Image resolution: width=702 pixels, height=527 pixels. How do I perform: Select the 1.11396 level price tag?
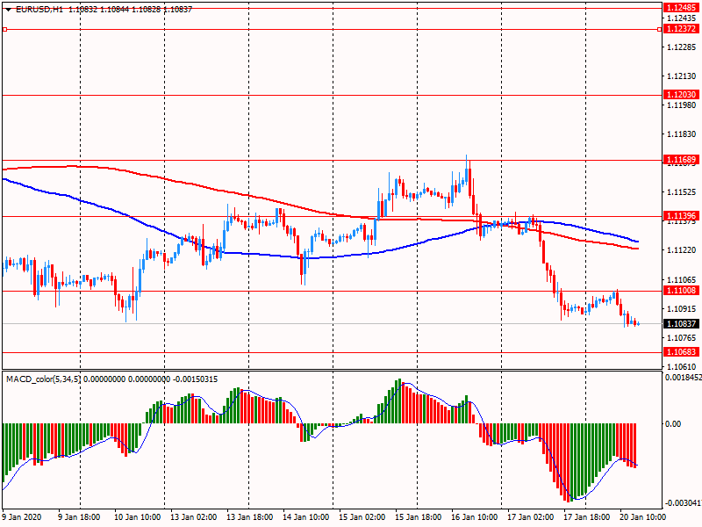681,216
